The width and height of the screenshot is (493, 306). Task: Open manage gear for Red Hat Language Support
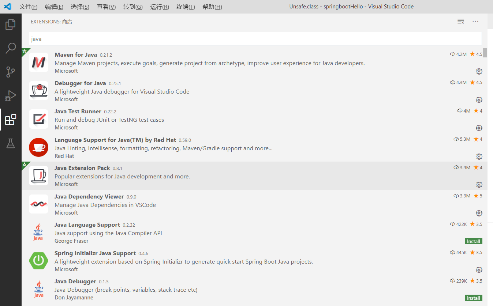pos(479,156)
